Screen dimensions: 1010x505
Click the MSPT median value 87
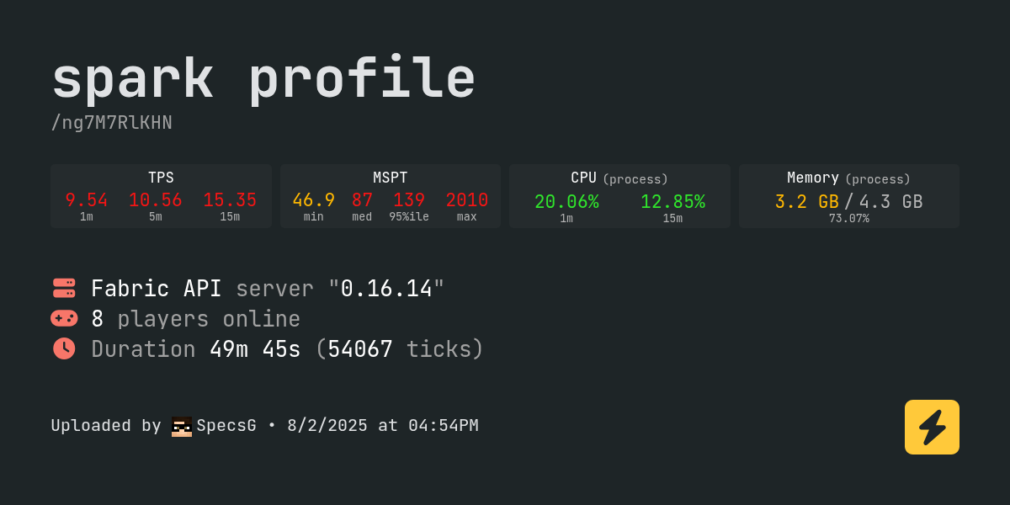click(362, 200)
